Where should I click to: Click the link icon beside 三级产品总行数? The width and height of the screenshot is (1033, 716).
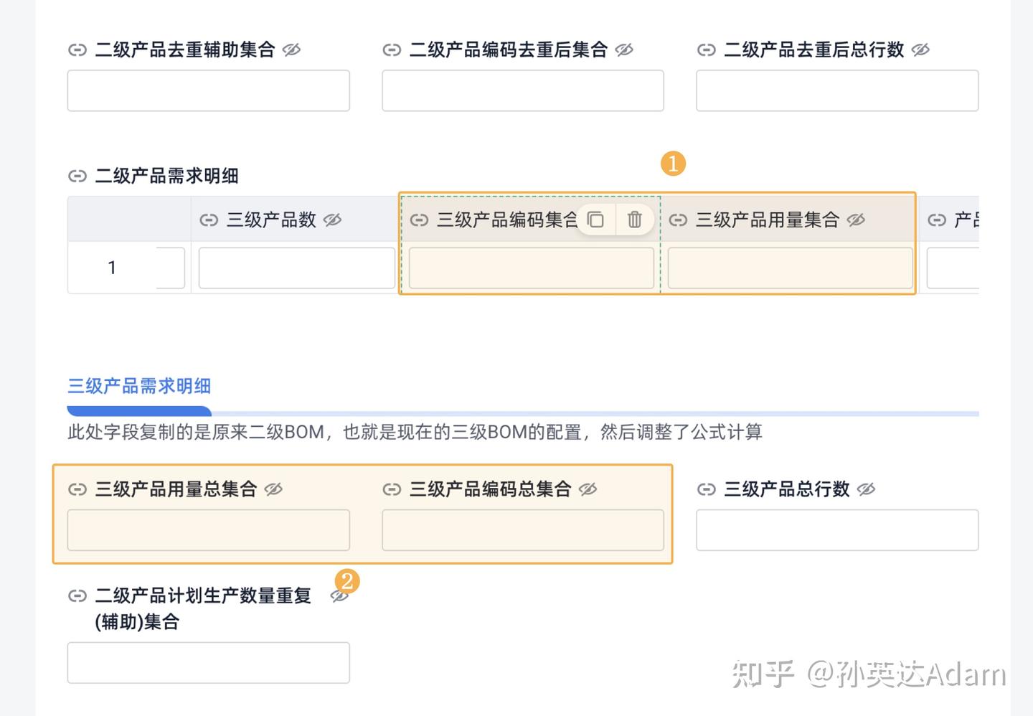click(707, 489)
